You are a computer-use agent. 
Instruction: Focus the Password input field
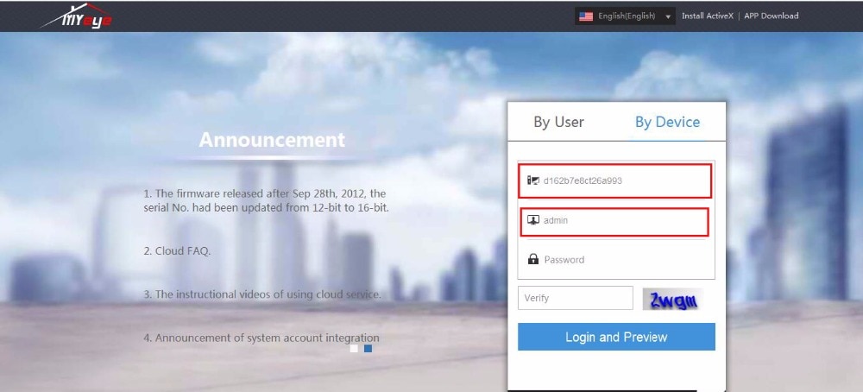pyautogui.click(x=616, y=259)
